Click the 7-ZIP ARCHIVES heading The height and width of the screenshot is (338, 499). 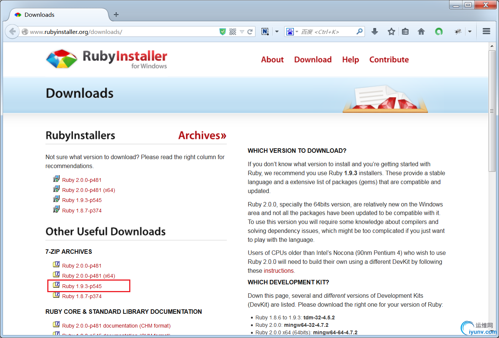click(69, 252)
